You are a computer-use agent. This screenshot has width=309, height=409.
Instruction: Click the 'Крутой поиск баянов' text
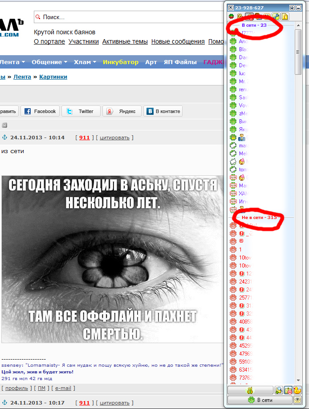65,32
